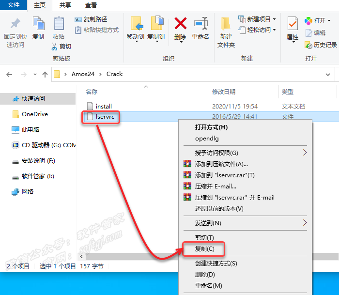Choose 压缩到 "lservrc.rar" 并 E-mail
The height and width of the screenshot is (295, 339).
tap(246, 198)
